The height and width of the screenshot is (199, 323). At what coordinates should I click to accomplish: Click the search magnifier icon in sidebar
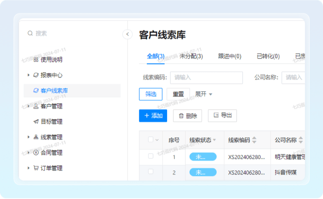pos(30,33)
